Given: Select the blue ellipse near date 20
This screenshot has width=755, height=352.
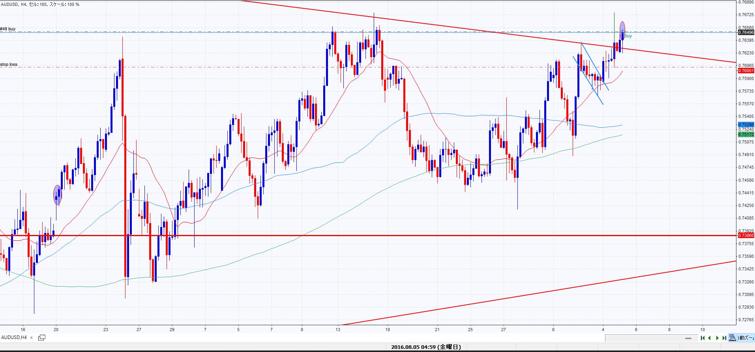Looking at the screenshot, I should tap(58, 195).
